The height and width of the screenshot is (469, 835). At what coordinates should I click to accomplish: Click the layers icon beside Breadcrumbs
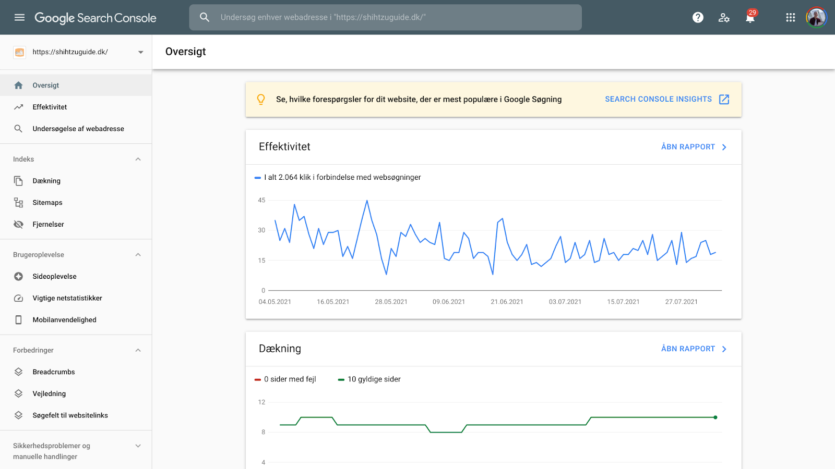coord(18,372)
